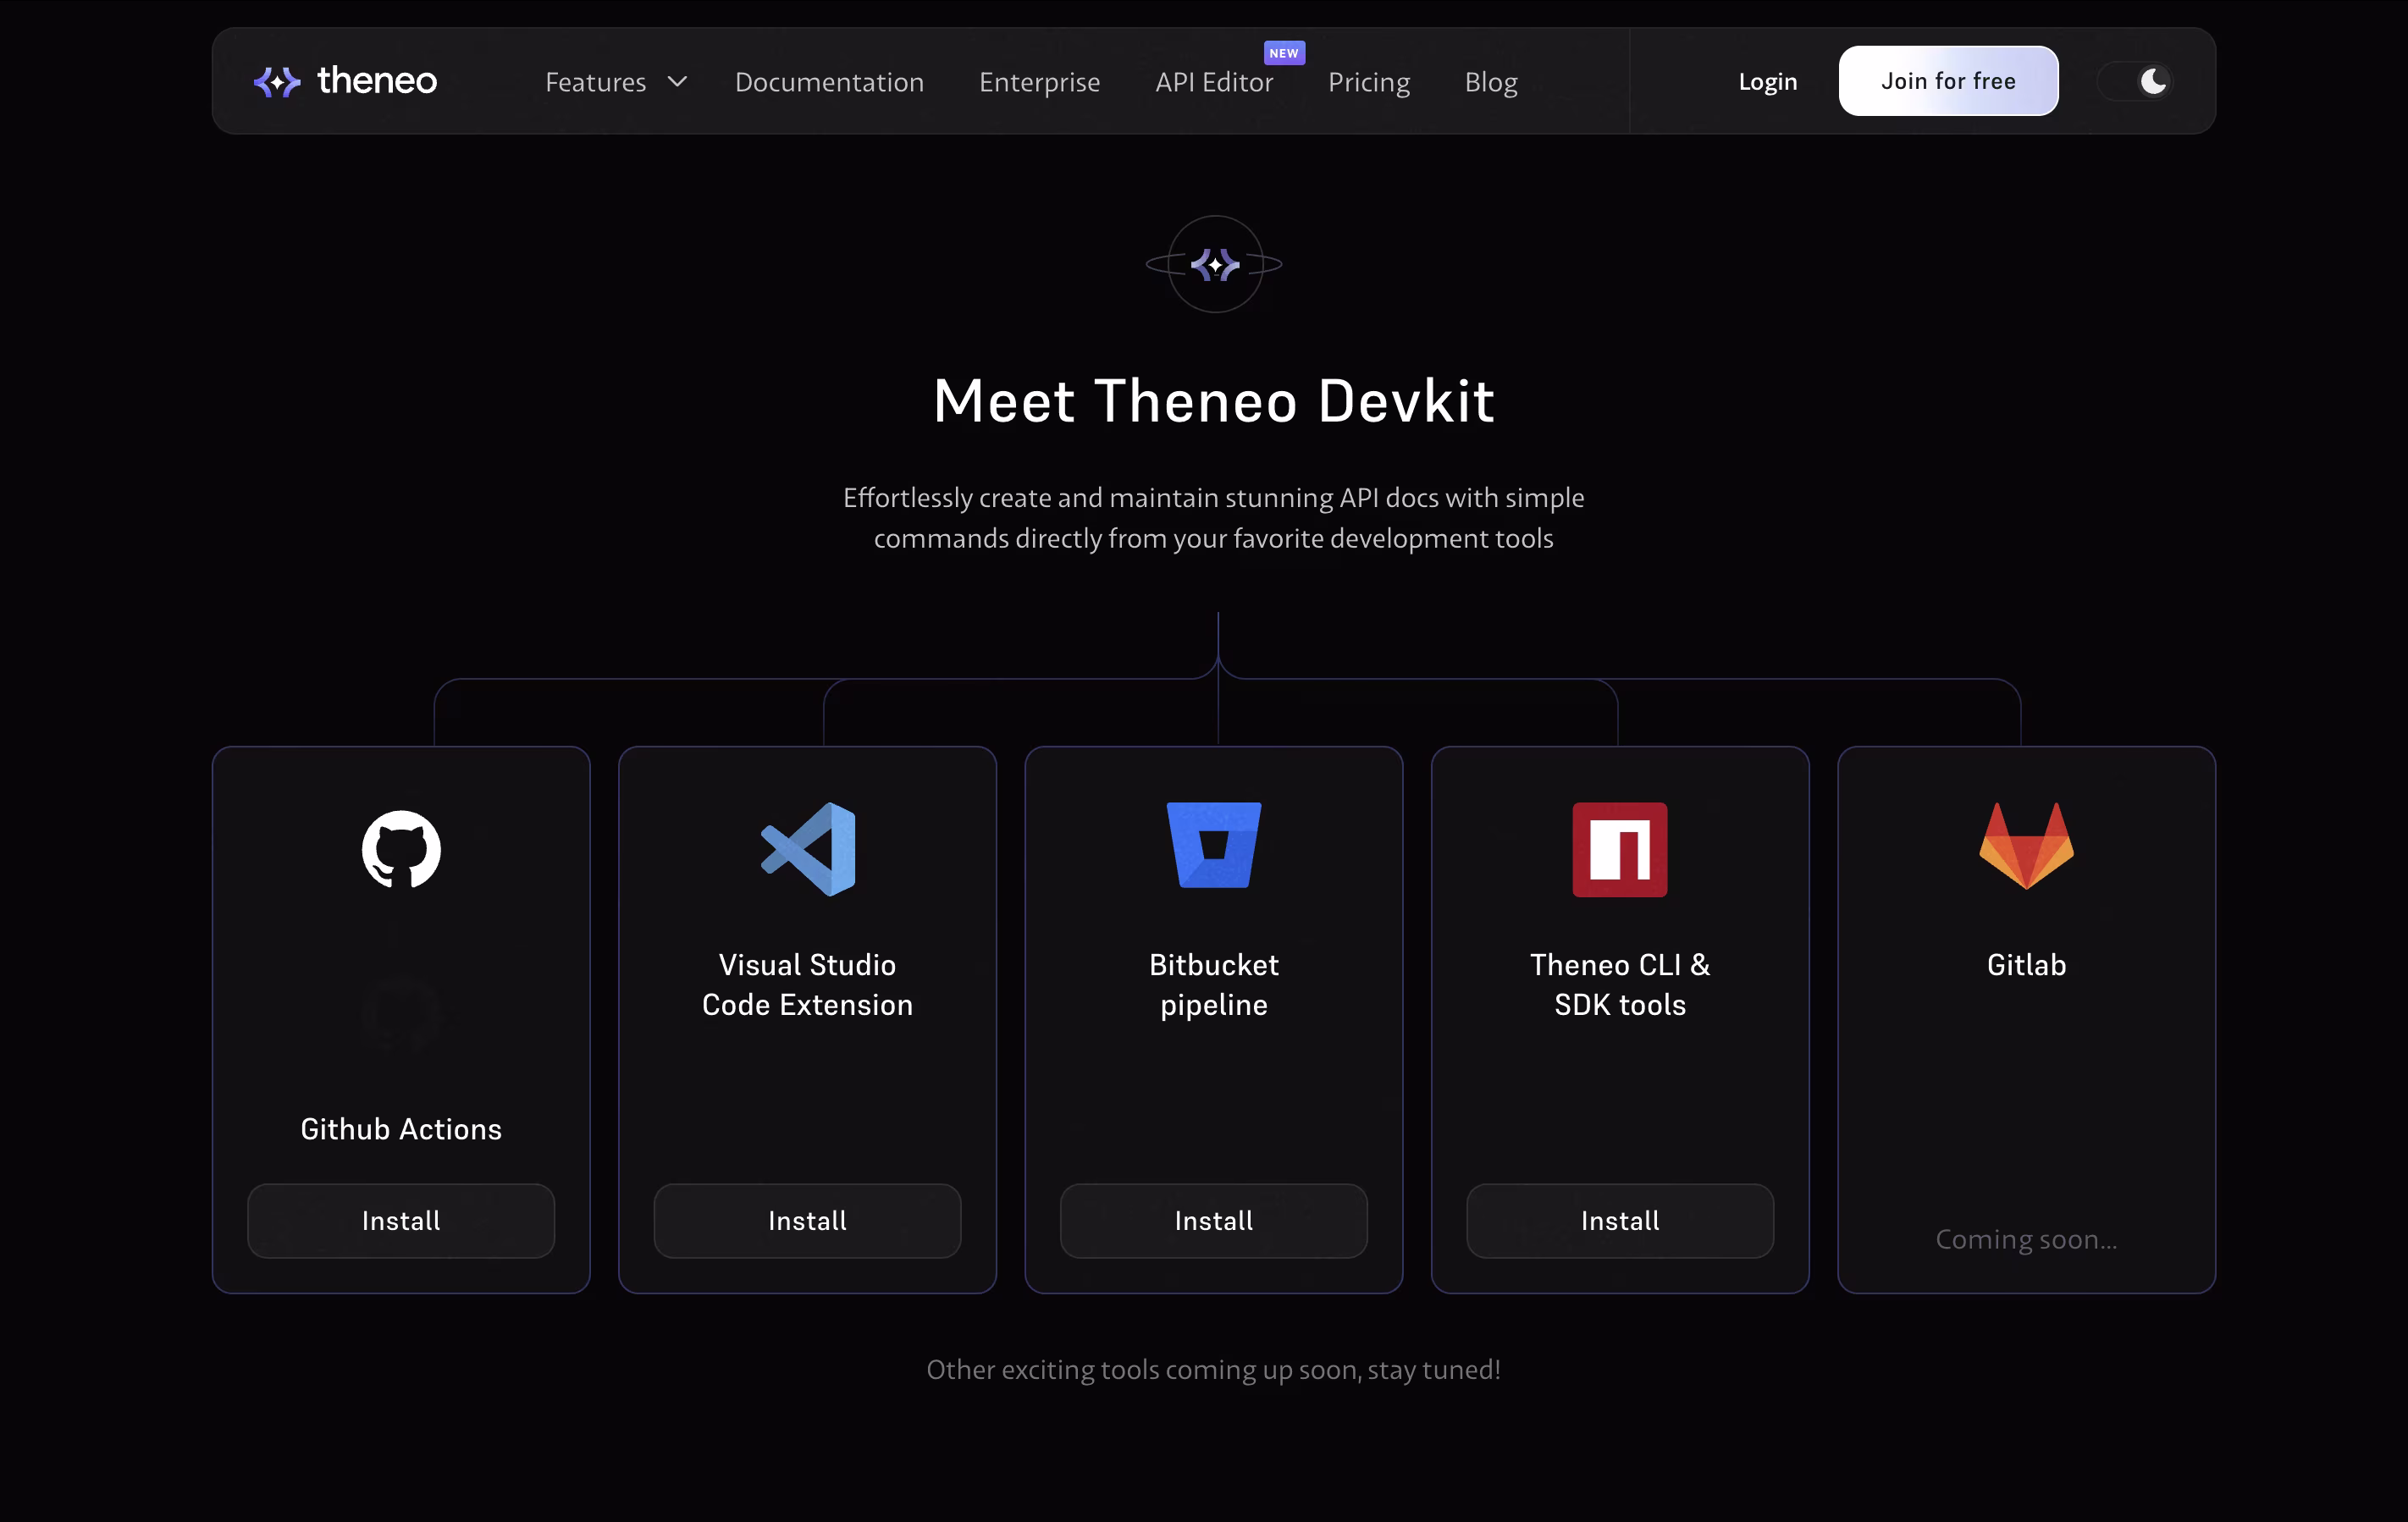Click the Visual Studio Code icon
Viewport: 2408px width, 1522px height.
coord(808,849)
